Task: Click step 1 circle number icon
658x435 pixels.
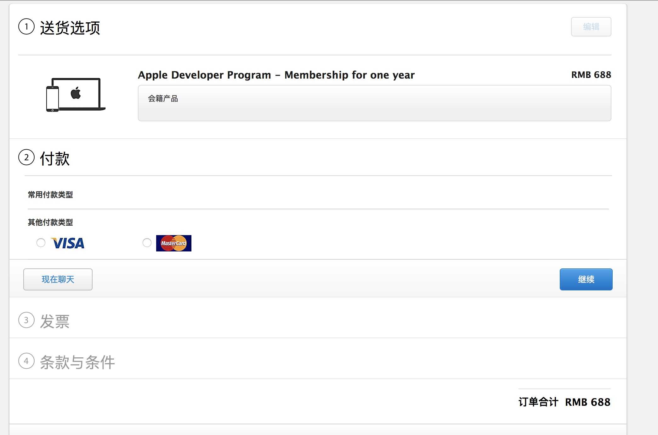Action: (26, 27)
